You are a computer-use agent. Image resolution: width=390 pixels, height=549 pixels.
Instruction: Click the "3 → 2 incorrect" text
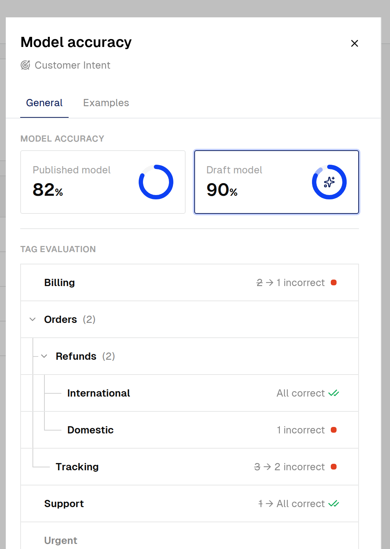[x=289, y=467]
